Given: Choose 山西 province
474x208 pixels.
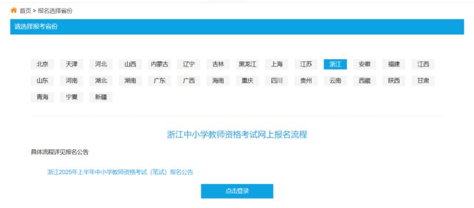Looking at the screenshot, I should (x=130, y=64).
